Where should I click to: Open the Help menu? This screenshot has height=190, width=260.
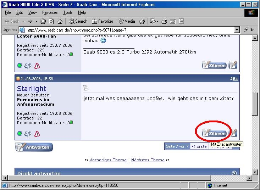pos(82,12)
